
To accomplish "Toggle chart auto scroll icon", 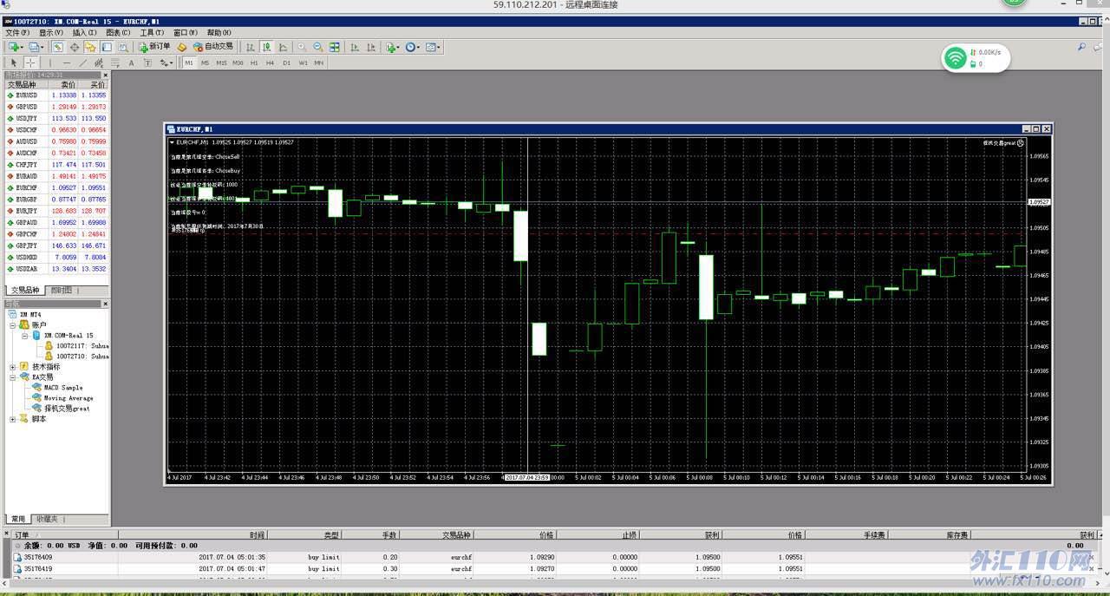I will click(355, 47).
